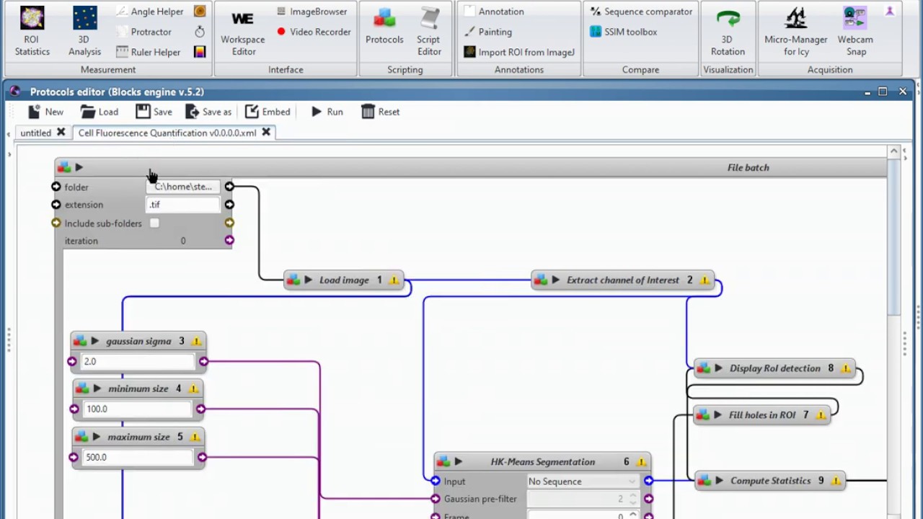Click Import ROI from ImageJ

tap(519, 52)
